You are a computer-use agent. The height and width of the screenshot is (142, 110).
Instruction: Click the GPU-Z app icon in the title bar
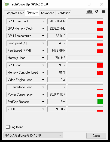coord(7,4)
